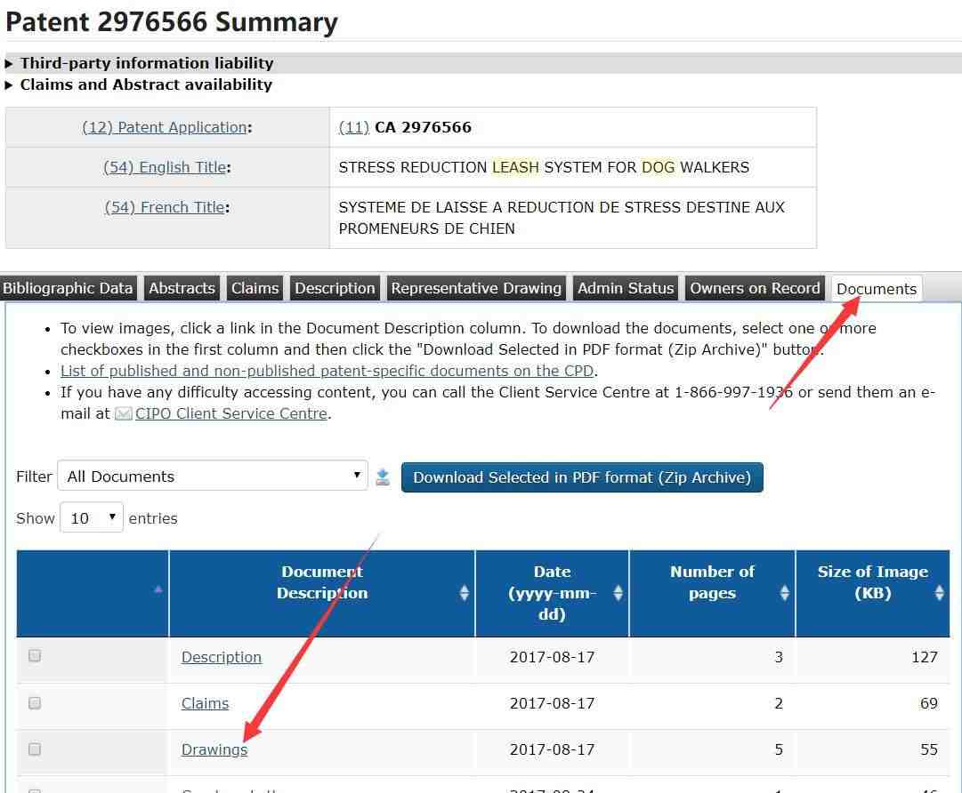Image resolution: width=962 pixels, height=793 pixels.
Task: Open the (12) Patent Application link
Action: pyautogui.click(x=165, y=127)
